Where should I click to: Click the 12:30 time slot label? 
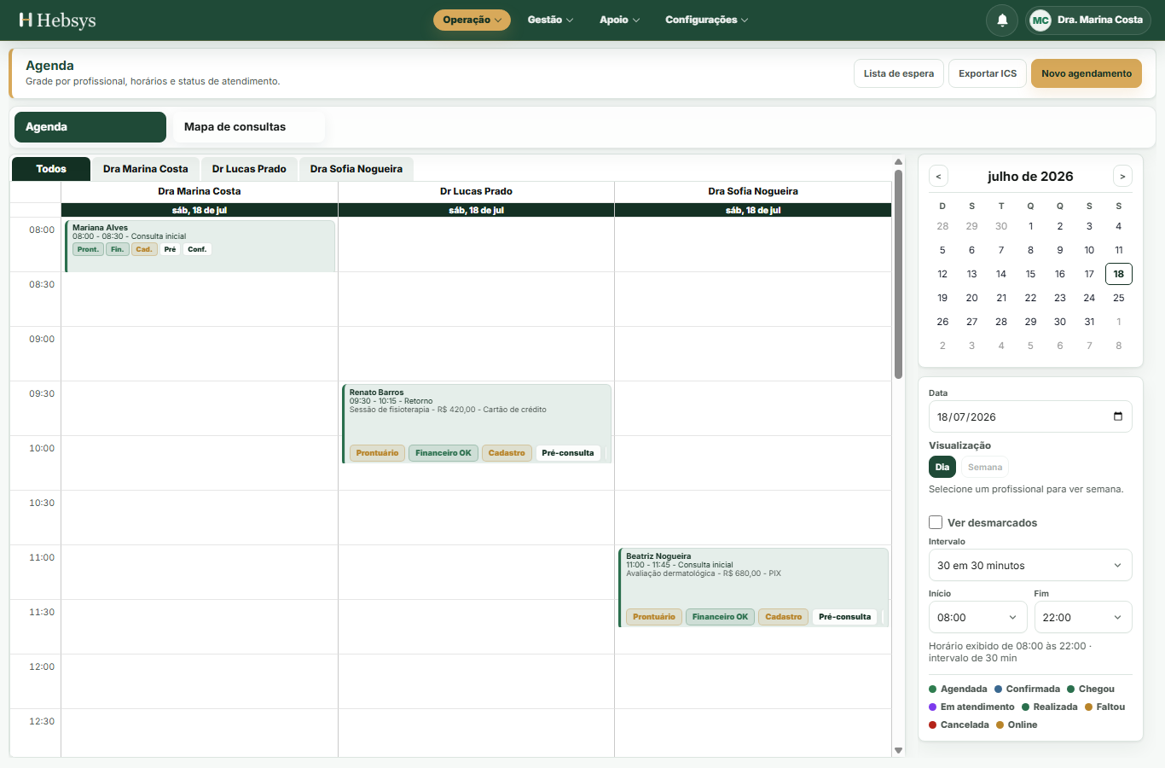(42, 721)
